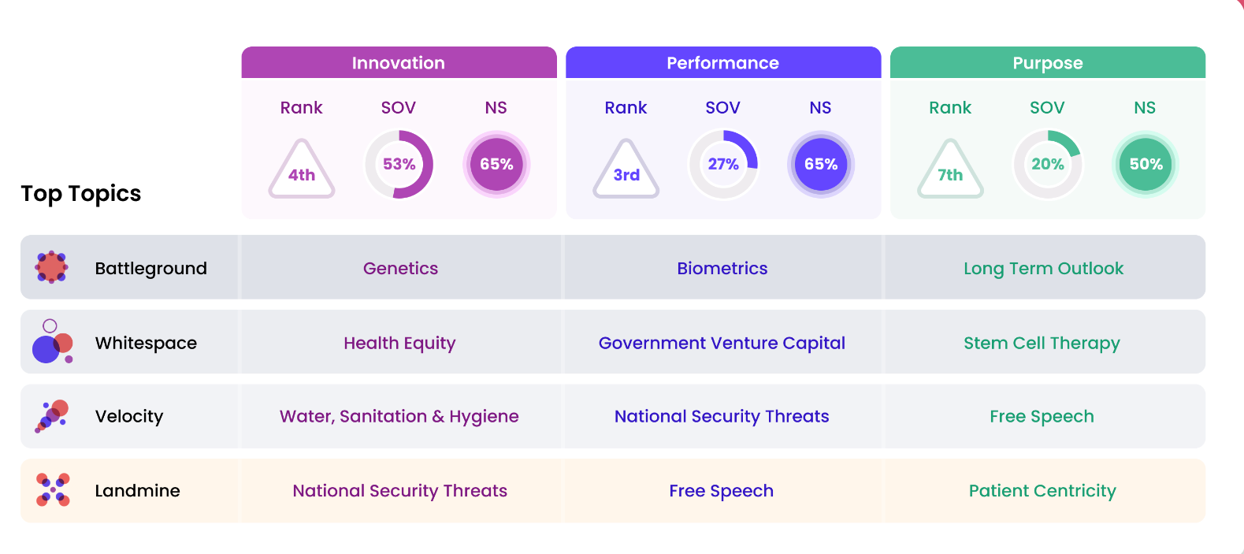The image size is (1244, 554).
Task: Open the Government Venture Capital topic
Action: pos(722,343)
